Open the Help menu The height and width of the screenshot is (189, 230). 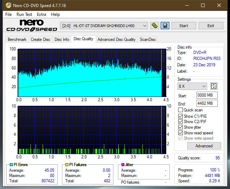tap(55, 14)
